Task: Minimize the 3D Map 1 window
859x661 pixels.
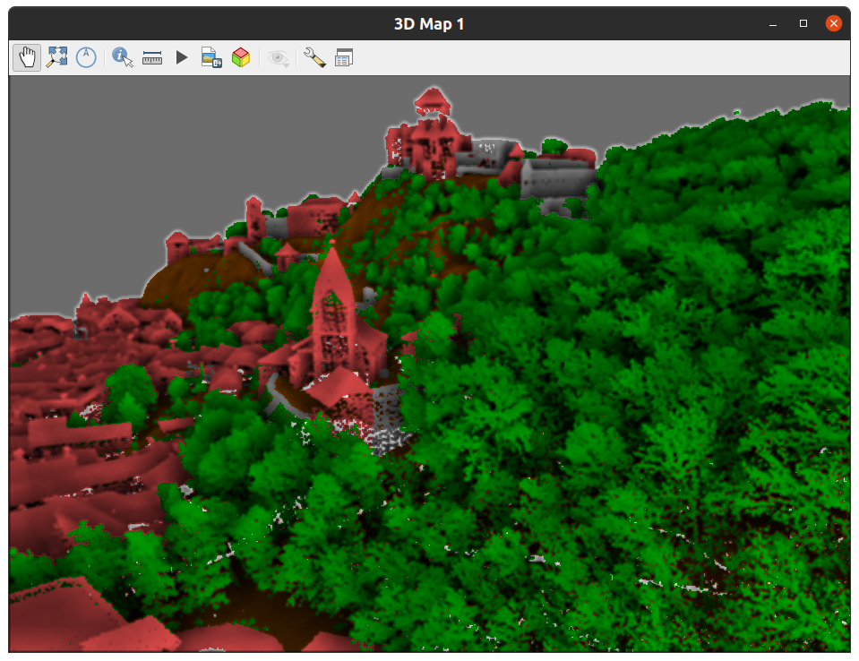Action: (771, 23)
